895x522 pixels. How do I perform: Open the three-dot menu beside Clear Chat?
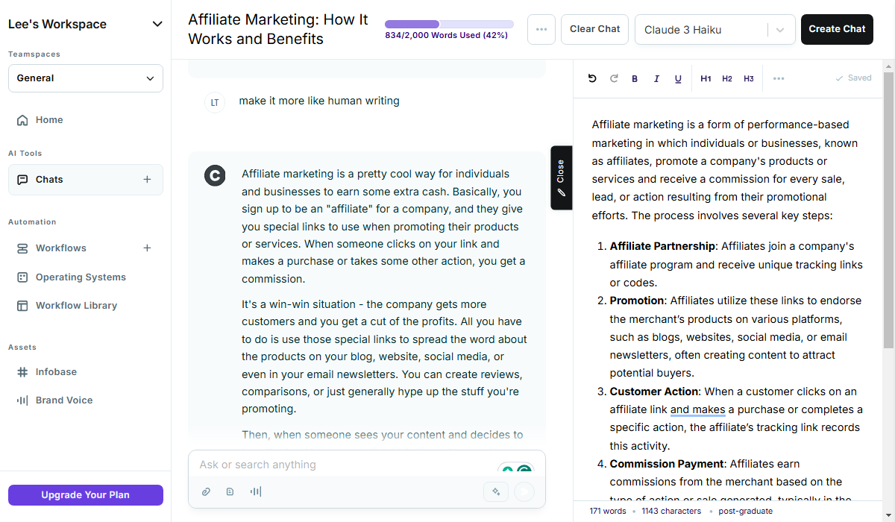(541, 29)
